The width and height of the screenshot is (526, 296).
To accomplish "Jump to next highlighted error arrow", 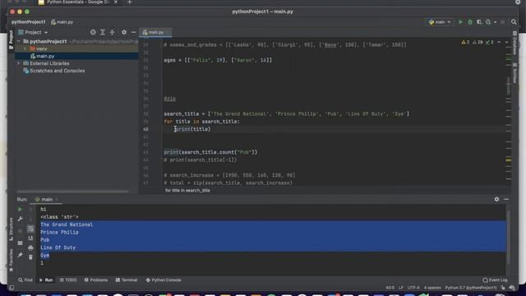I will click(x=506, y=42).
